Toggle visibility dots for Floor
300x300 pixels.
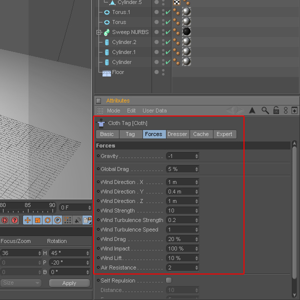(x=163, y=72)
